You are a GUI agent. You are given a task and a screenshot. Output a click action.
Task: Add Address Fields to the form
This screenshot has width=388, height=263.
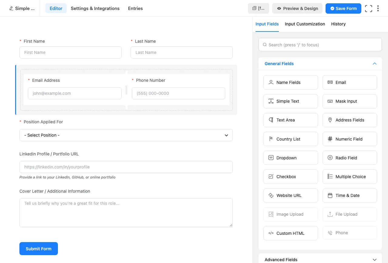pyautogui.click(x=350, y=120)
